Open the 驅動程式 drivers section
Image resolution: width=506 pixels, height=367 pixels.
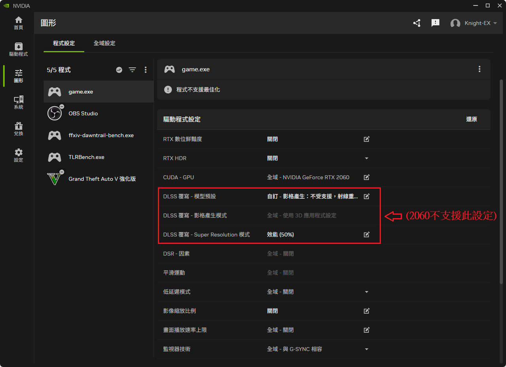pos(19,49)
